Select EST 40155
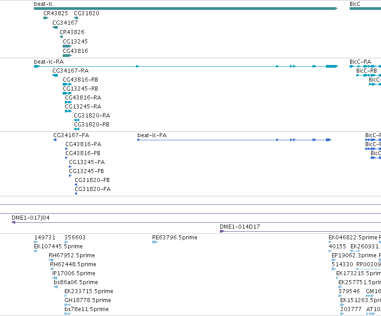 coord(330,251)
